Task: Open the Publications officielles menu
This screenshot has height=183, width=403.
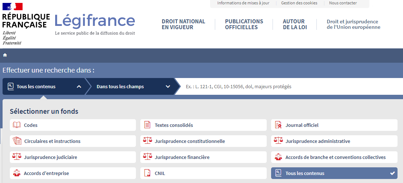Action: [x=244, y=24]
